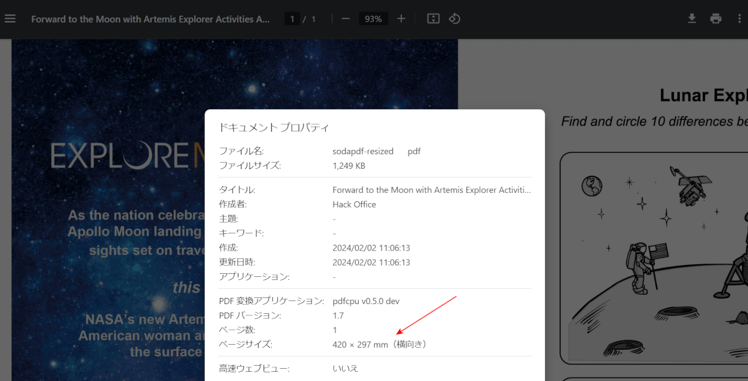Select the 作成 date value

(371, 248)
